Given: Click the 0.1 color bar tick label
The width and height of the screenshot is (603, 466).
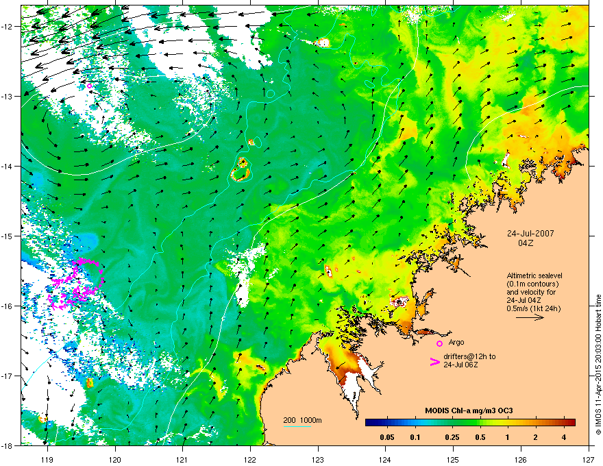Looking at the screenshot, I should click(x=415, y=437).
